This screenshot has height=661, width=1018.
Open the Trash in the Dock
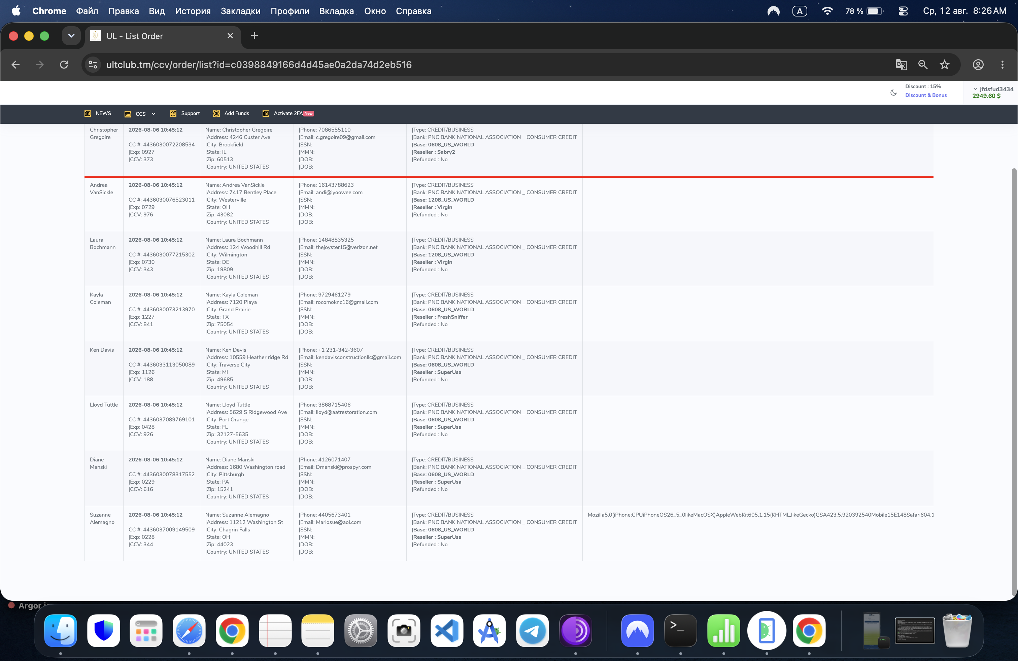pyautogui.click(x=957, y=631)
